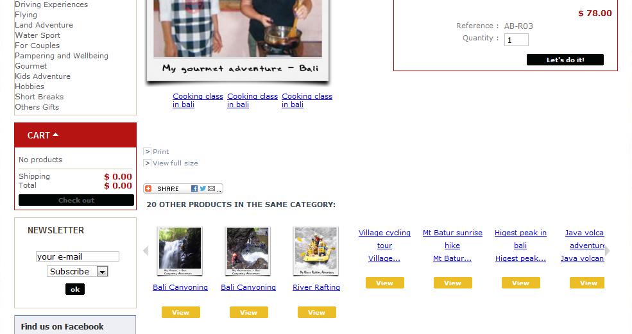Click the carousel right arrow for next products
The width and height of the screenshot is (632, 334).
[x=608, y=251]
